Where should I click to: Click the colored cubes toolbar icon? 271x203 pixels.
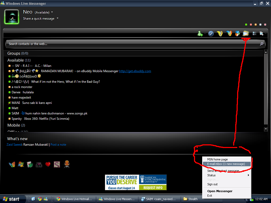[x=237, y=34]
